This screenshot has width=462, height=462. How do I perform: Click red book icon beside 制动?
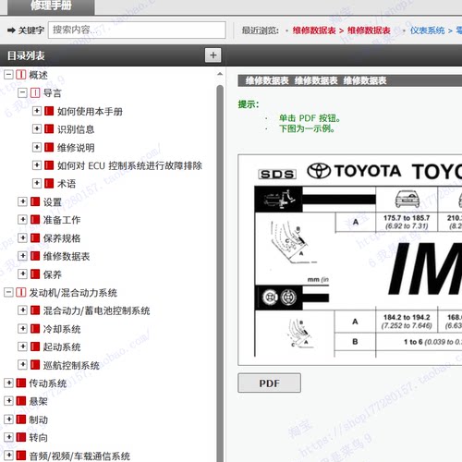[x=21, y=419]
